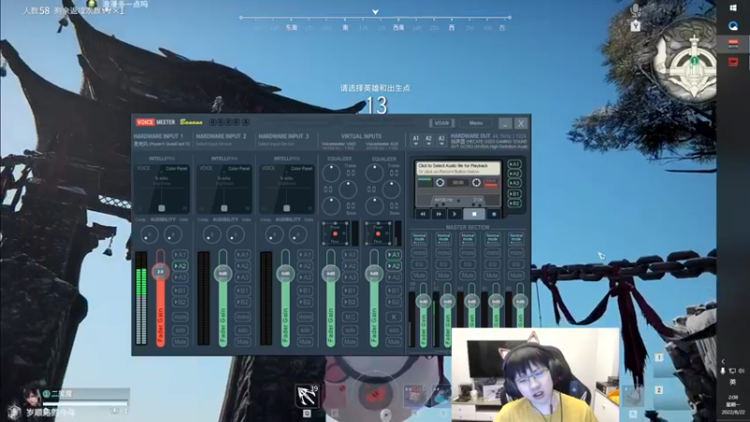The height and width of the screenshot is (422, 750).
Task: Toggle A3 bus on Hardware Input 2
Action: point(243,278)
